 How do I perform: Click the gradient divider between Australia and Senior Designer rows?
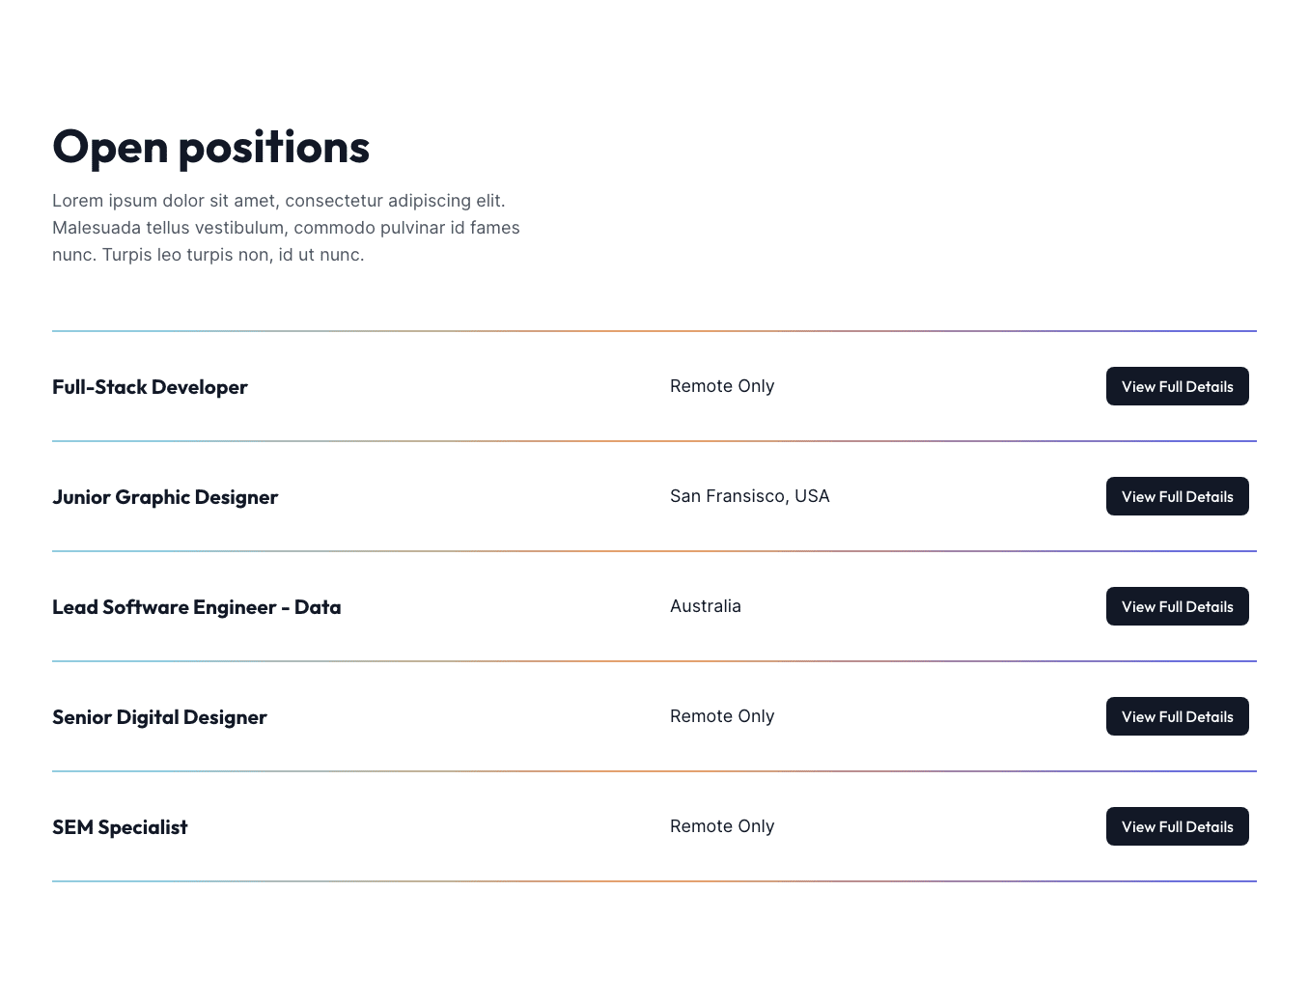click(x=654, y=661)
